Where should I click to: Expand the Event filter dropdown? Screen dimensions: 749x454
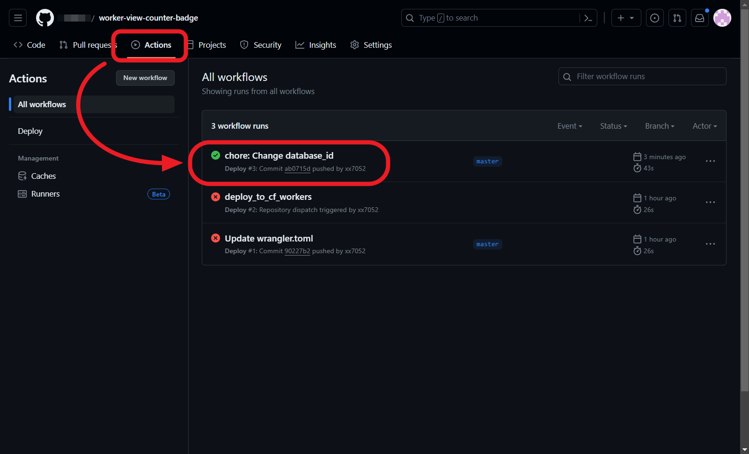tap(569, 126)
